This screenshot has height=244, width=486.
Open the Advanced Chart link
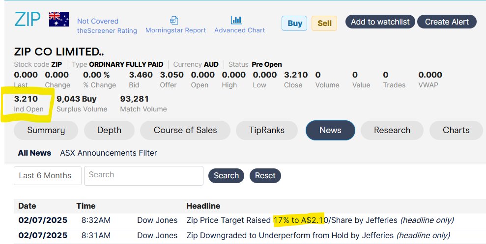pyautogui.click(x=240, y=30)
